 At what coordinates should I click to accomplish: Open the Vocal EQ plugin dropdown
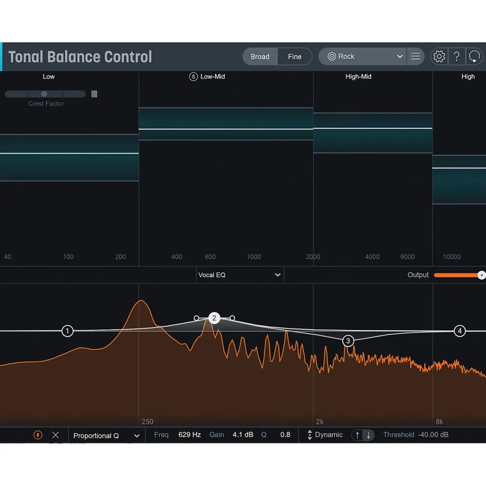(x=240, y=275)
